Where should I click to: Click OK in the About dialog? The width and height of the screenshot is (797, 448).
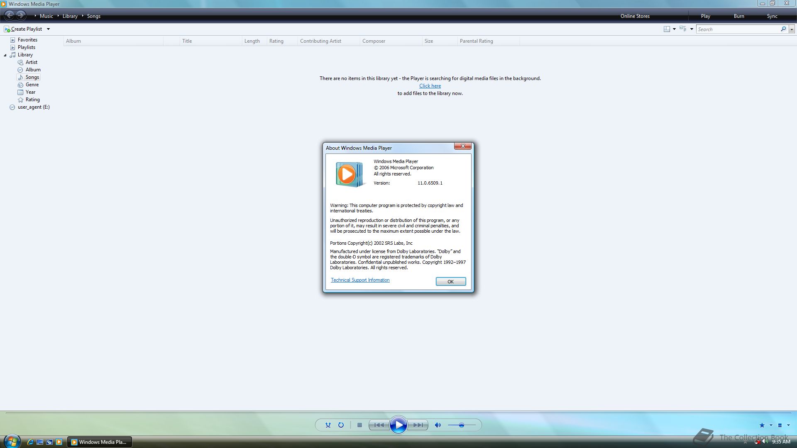tap(451, 282)
